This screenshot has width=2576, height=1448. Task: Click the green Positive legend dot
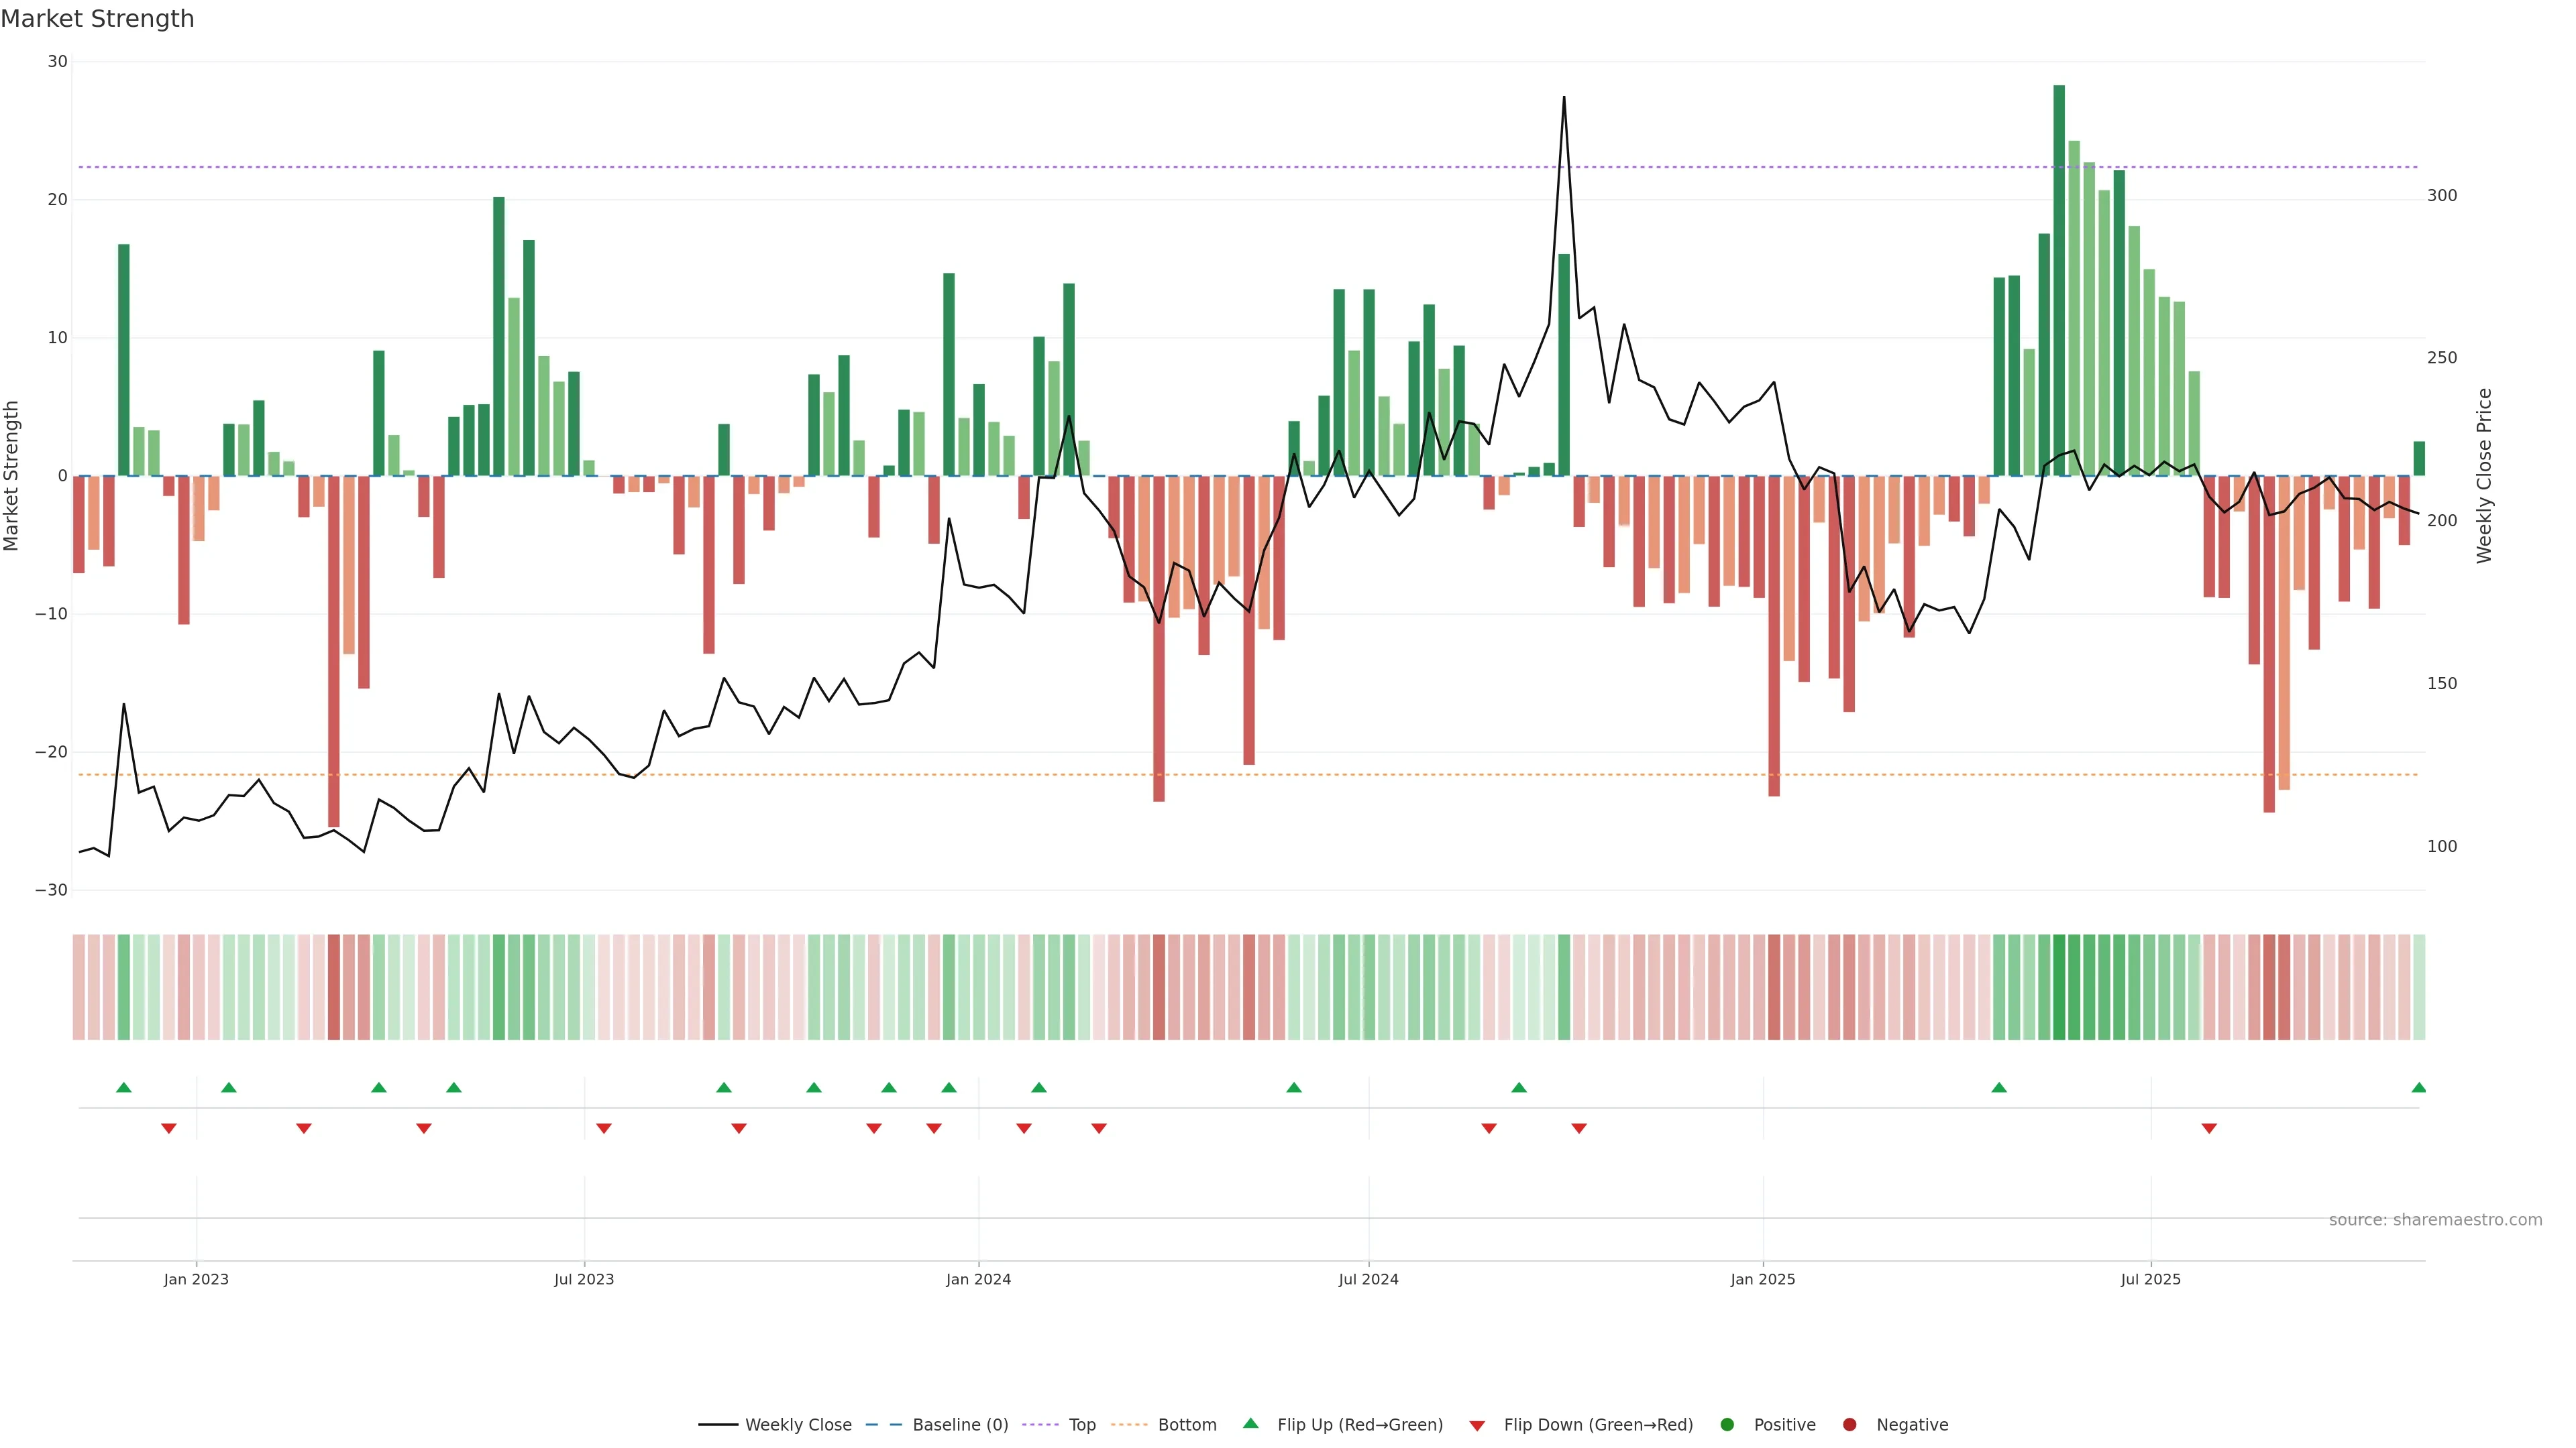point(1727,1424)
